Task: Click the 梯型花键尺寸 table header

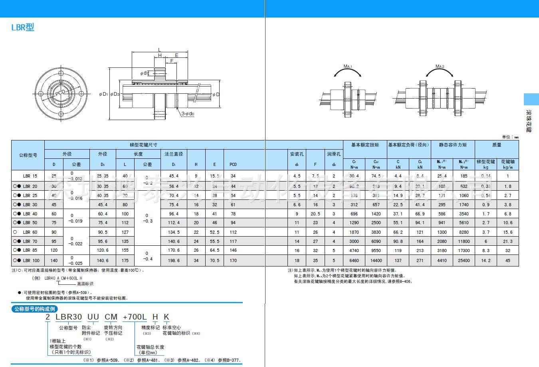Action: pyautogui.click(x=143, y=145)
